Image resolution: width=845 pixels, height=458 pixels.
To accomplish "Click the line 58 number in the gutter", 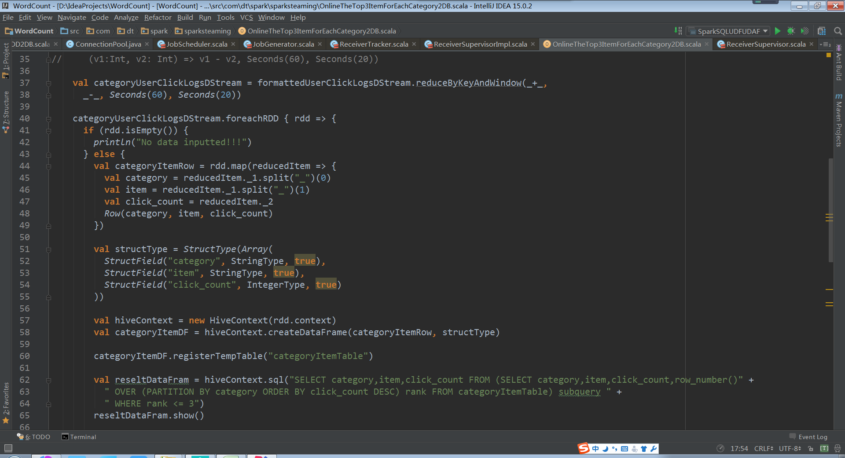I will pyautogui.click(x=25, y=332).
